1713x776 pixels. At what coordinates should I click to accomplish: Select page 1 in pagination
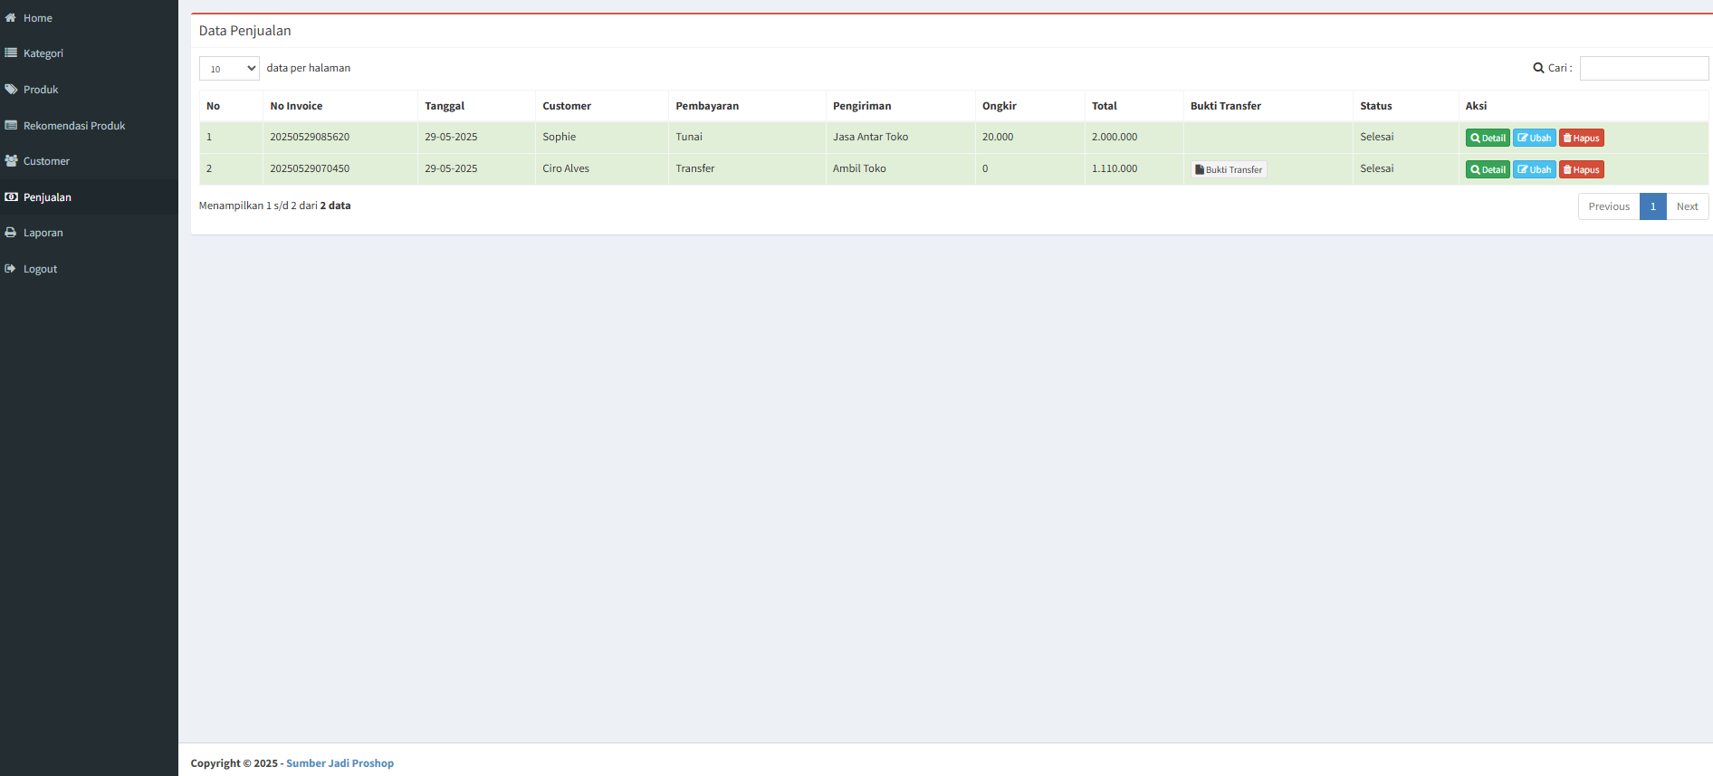[x=1652, y=206]
